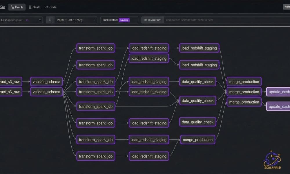Switch to the Code tab
The width and height of the screenshot is (290, 174).
pos(51,7)
